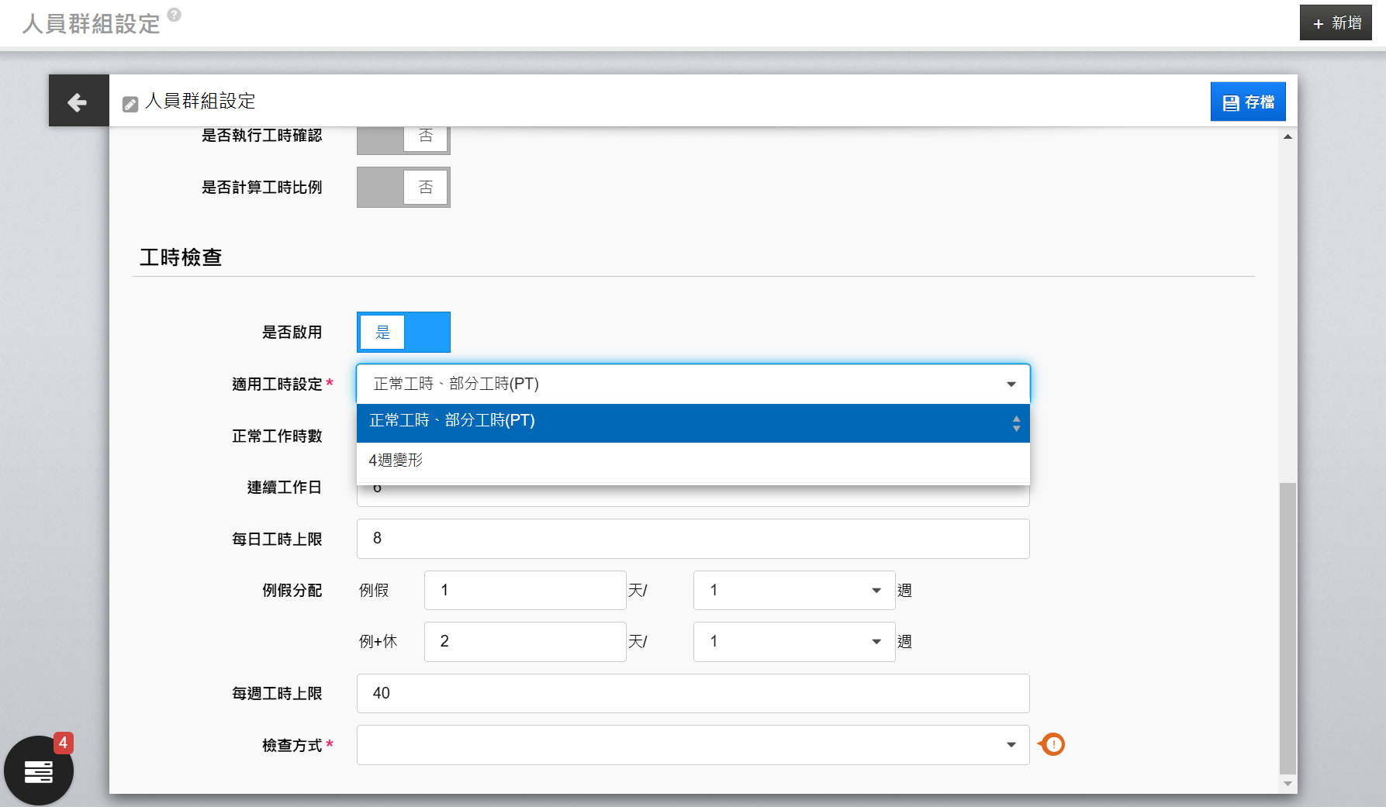Click the orange warning icon beside 檢查方式

pos(1052,744)
